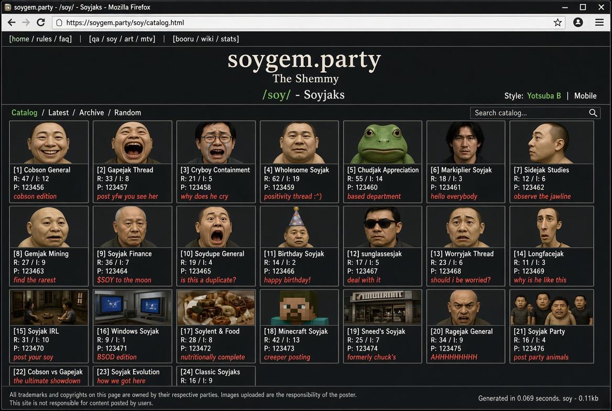Click the browser forward arrow
The image size is (612, 411).
(x=26, y=23)
